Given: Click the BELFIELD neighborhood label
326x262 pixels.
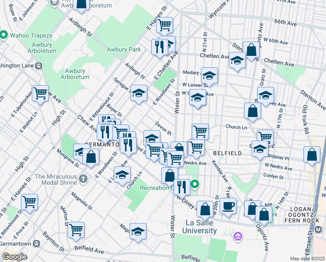Looking at the screenshot, I should click(x=228, y=153).
